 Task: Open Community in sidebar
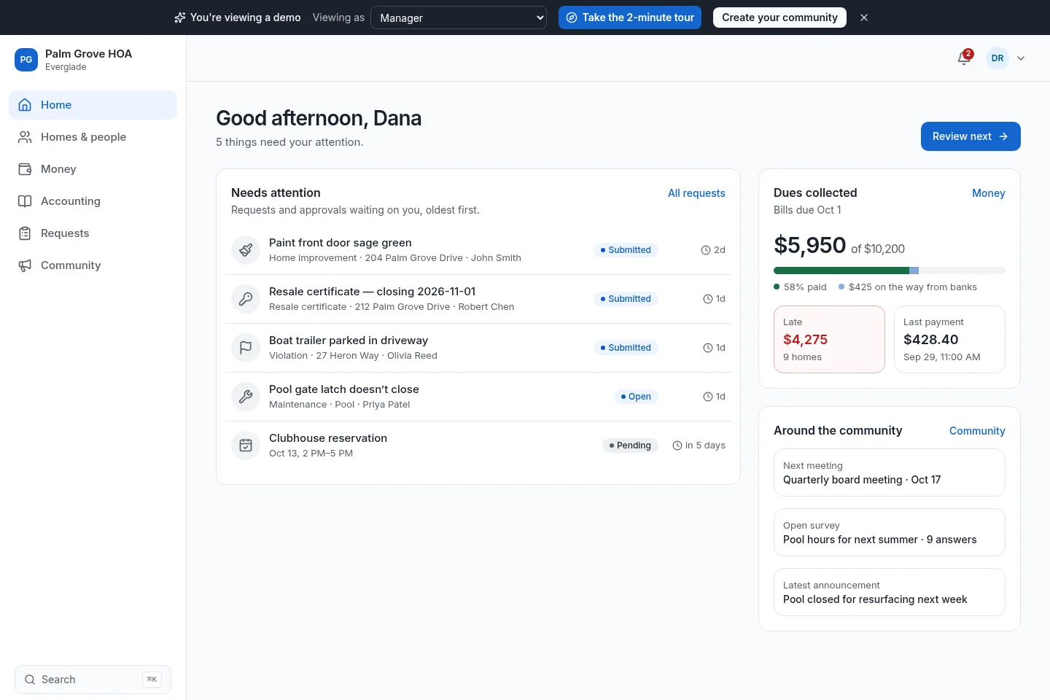click(93, 265)
